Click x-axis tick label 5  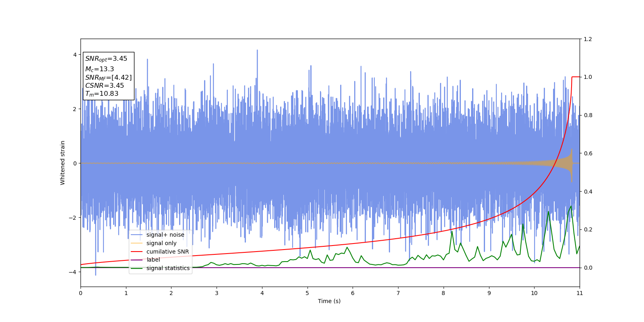pyautogui.click(x=308, y=293)
